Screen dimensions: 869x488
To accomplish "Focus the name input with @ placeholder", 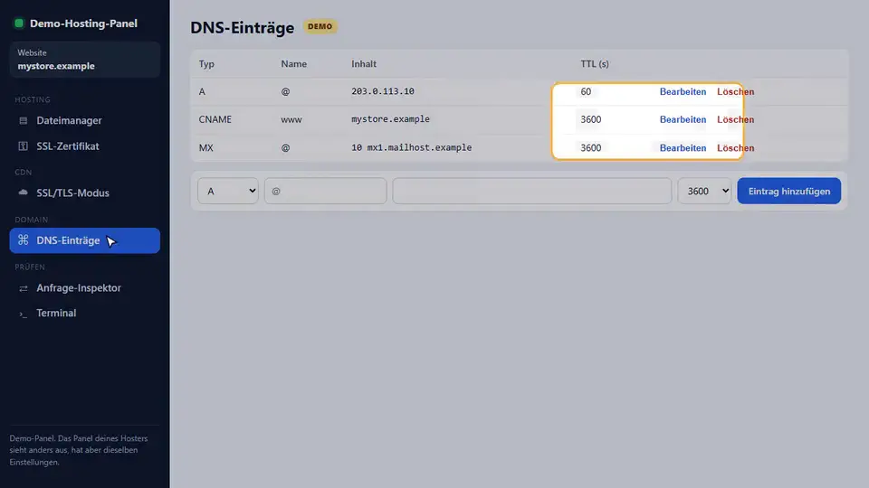I will [325, 191].
